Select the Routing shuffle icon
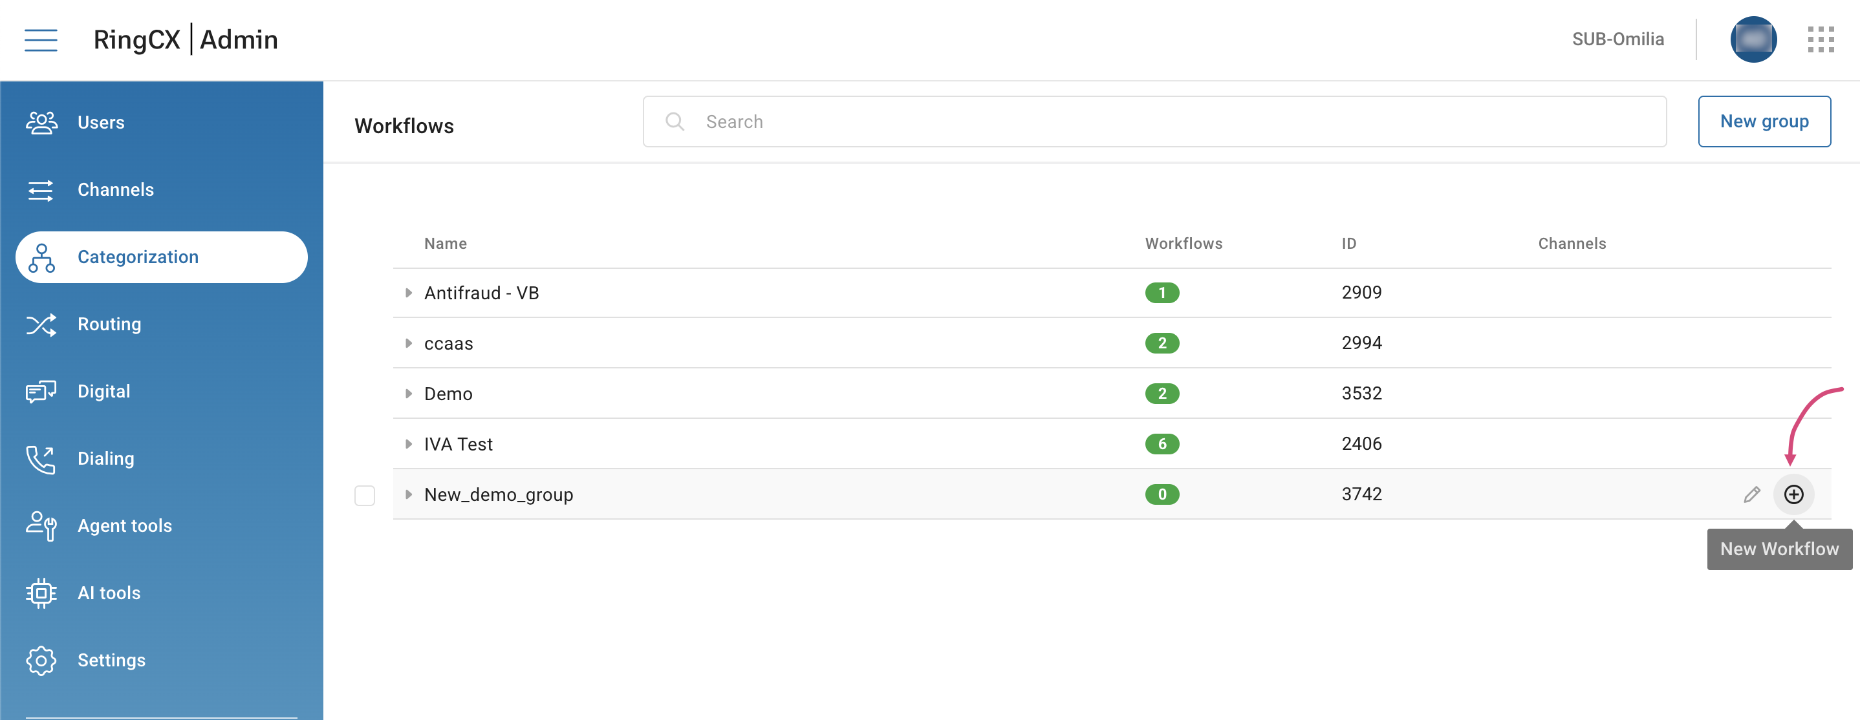Image resolution: width=1860 pixels, height=720 pixels. [41, 324]
